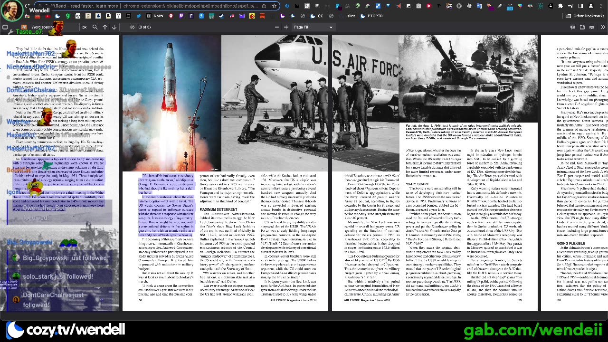Click the lock extension icon
Screen dimensions: 608x342
pos(551,6)
